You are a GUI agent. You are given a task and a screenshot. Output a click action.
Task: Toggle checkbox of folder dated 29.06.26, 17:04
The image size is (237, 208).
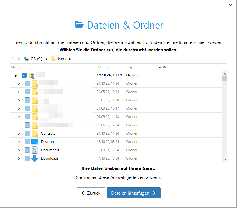pos(27,125)
